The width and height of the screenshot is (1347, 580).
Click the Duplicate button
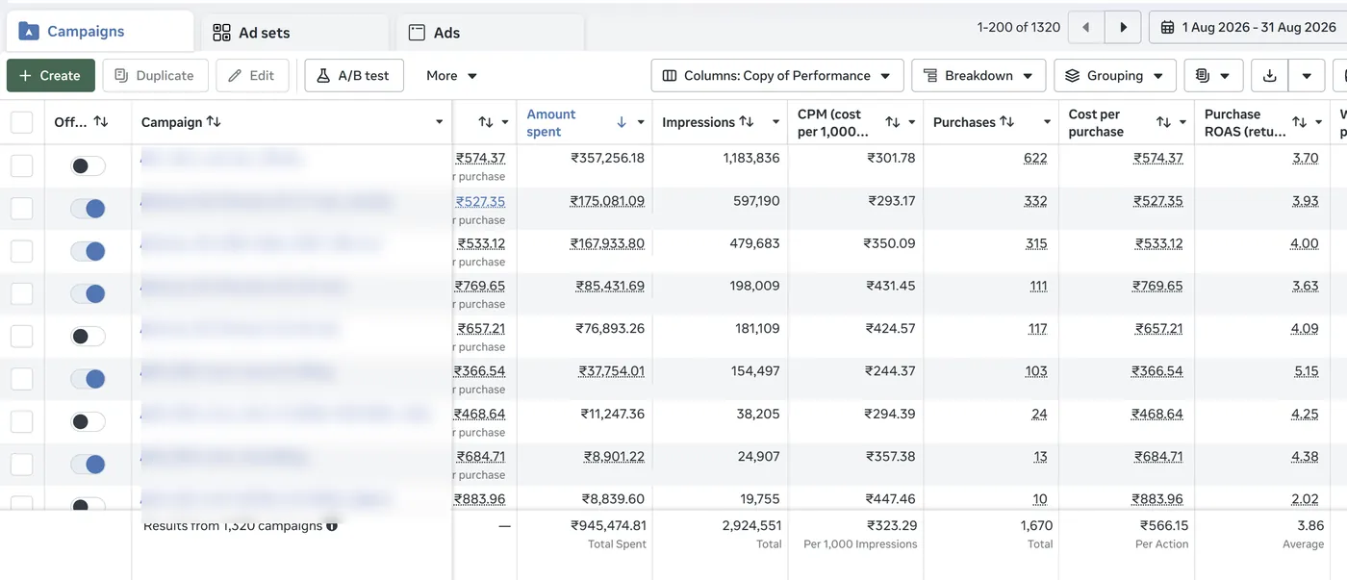(x=154, y=76)
